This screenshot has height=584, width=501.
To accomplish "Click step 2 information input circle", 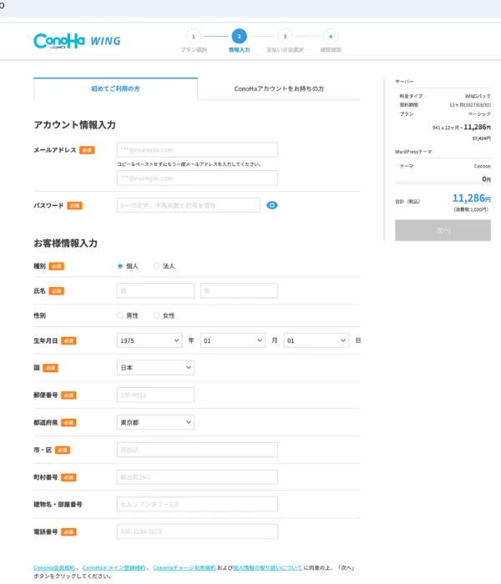I will tap(239, 36).
